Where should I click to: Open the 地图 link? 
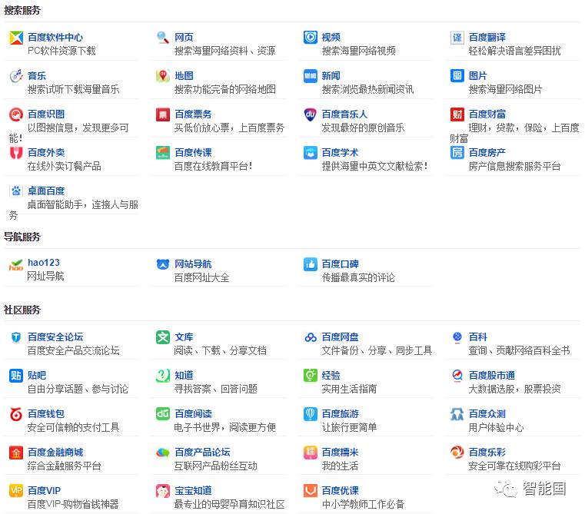(x=184, y=76)
